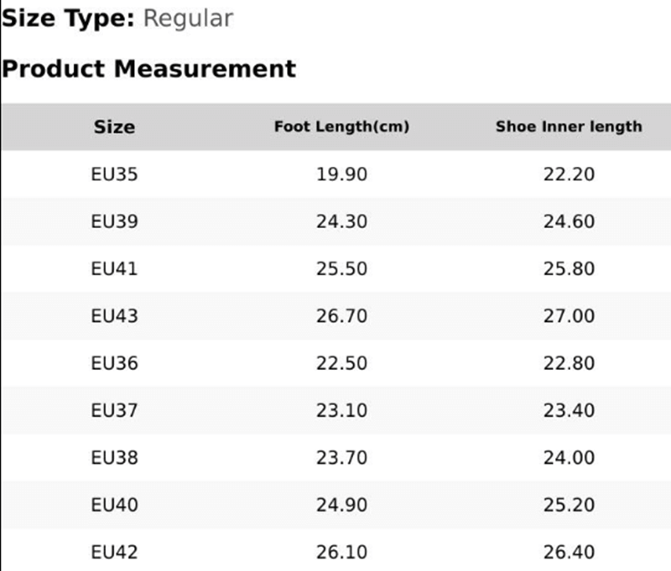Click the Size Type Regular text
Viewport: 671px width, 571px height.
[x=117, y=18]
